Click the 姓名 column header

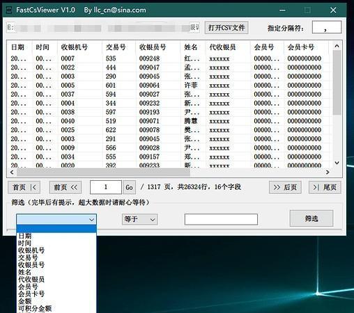pos(193,47)
